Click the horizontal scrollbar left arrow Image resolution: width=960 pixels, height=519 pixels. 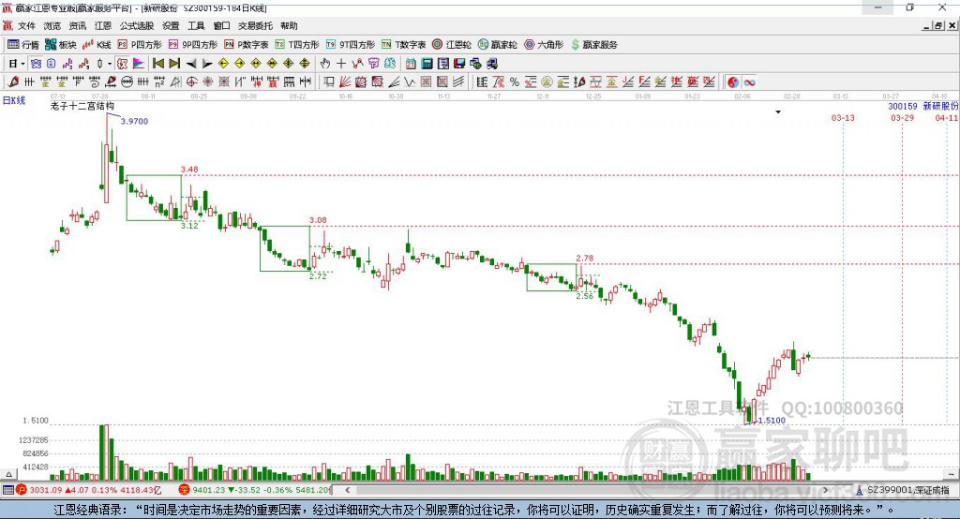tap(347, 490)
